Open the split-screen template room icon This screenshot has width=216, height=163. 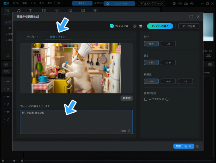[x=95, y=11]
